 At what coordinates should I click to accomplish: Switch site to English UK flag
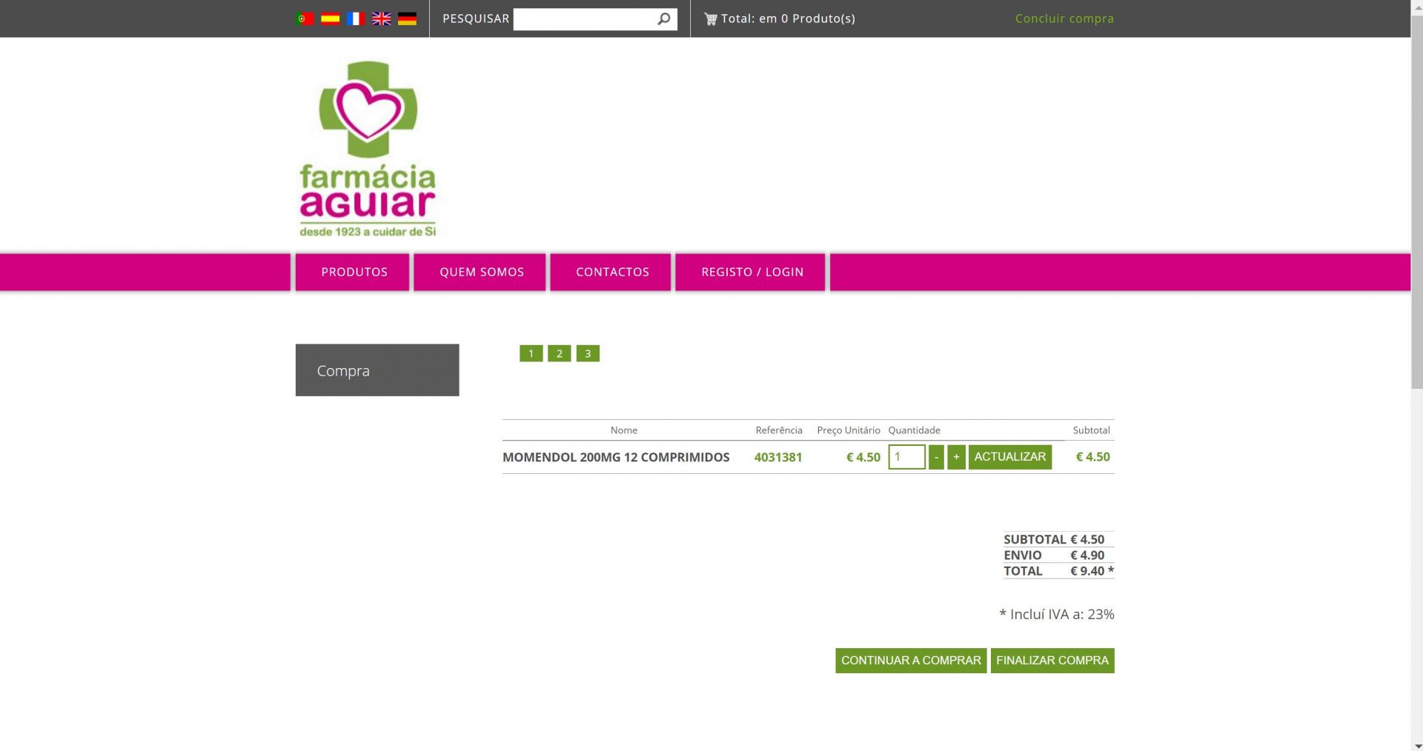(x=382, y=19)
